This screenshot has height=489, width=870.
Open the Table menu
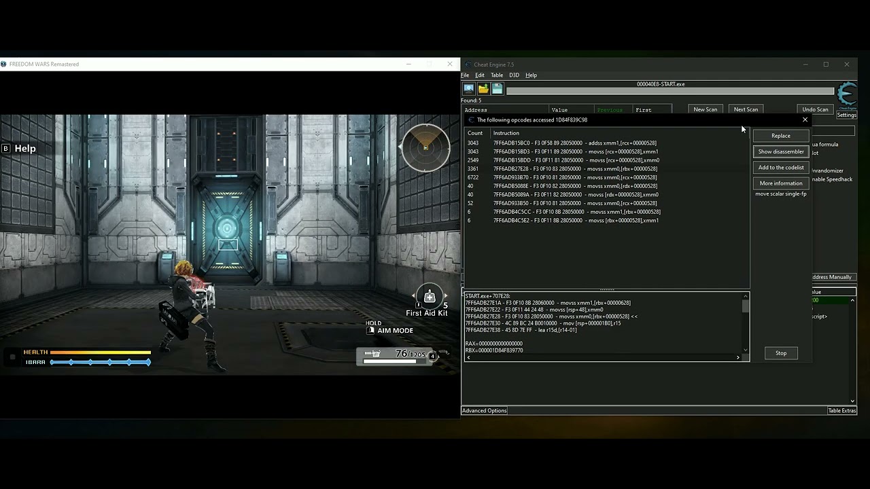(x=497, y=75)
